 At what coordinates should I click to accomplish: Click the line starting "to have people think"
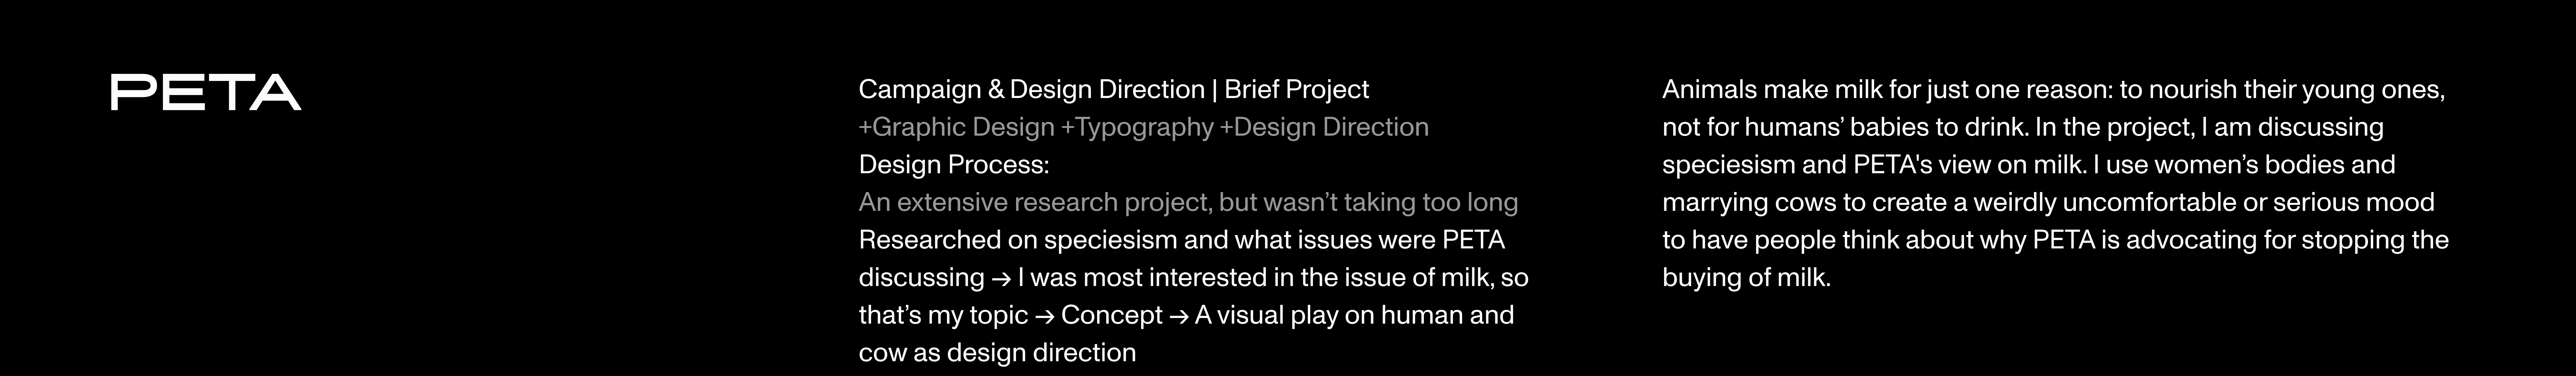pyautogui.click(x=2055, y=240)
